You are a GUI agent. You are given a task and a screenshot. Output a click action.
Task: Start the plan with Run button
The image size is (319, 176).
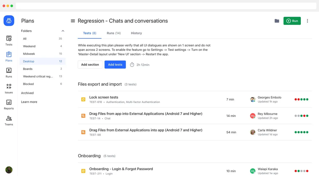pyautogui.click(x=292, y=21)
